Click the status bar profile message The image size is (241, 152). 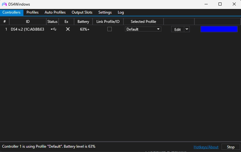(x=49, y=146)
